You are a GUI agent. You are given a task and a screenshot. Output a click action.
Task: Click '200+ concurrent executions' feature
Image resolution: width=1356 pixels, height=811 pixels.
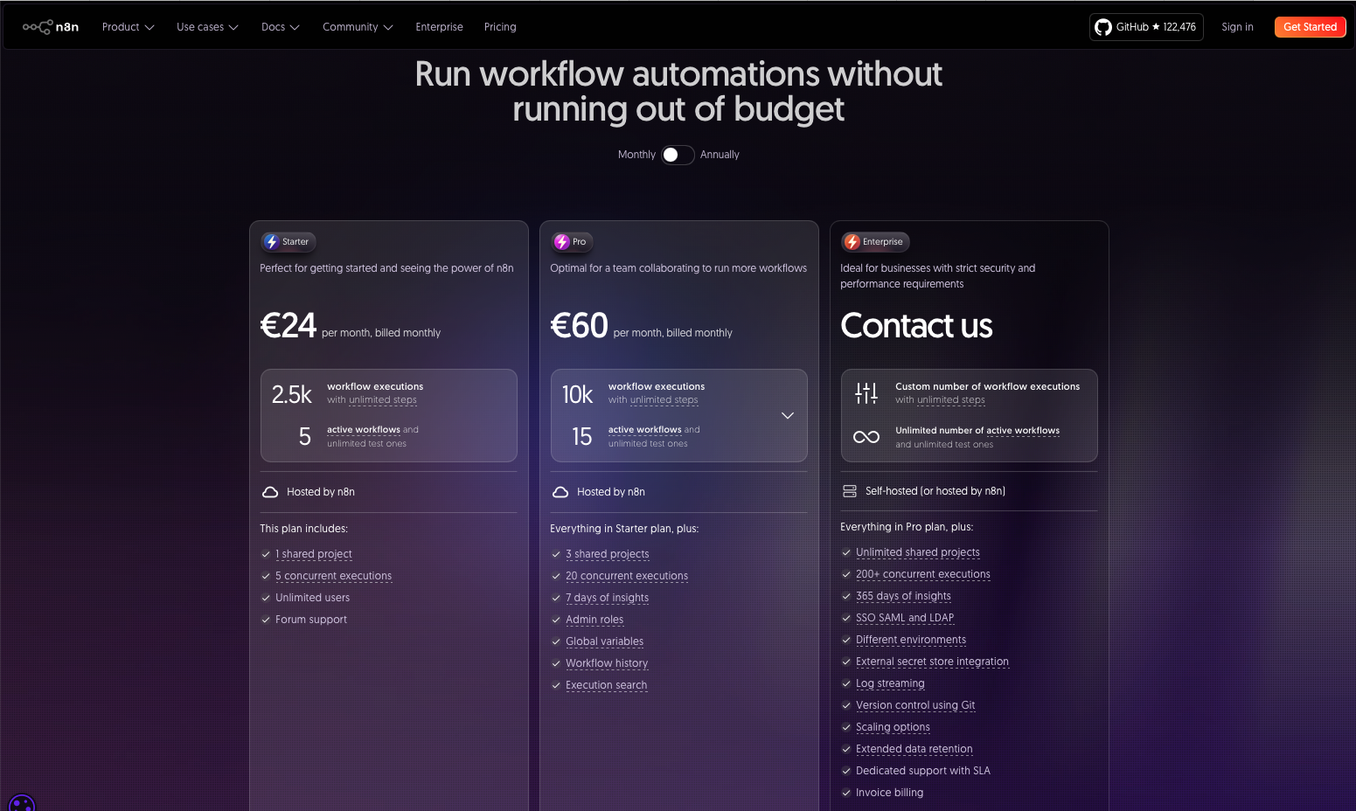click(923, 574)
